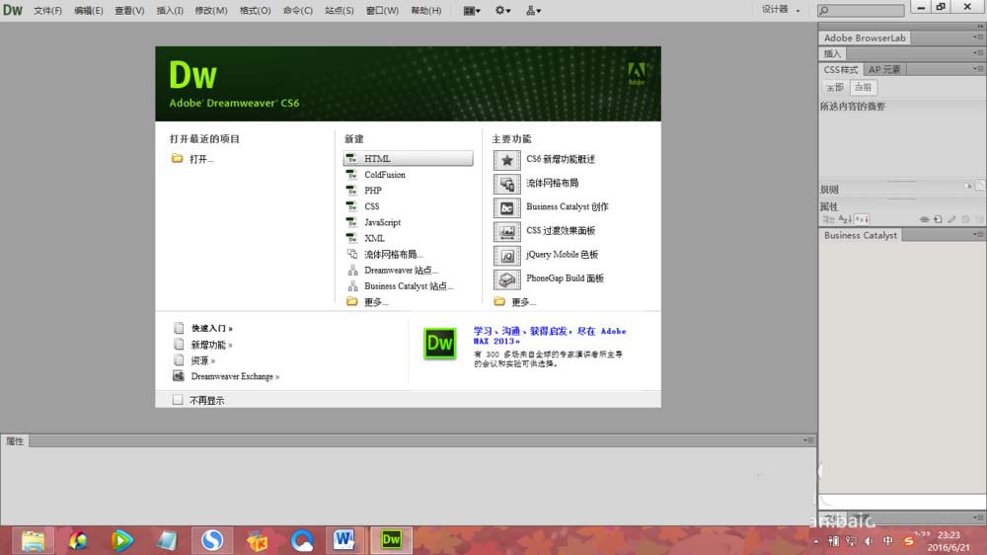Open the CS6 新增功能概述 star icon

coord(506,160)
